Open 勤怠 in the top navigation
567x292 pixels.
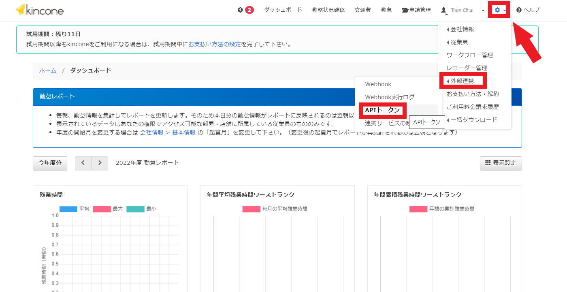tap(386, 10)
